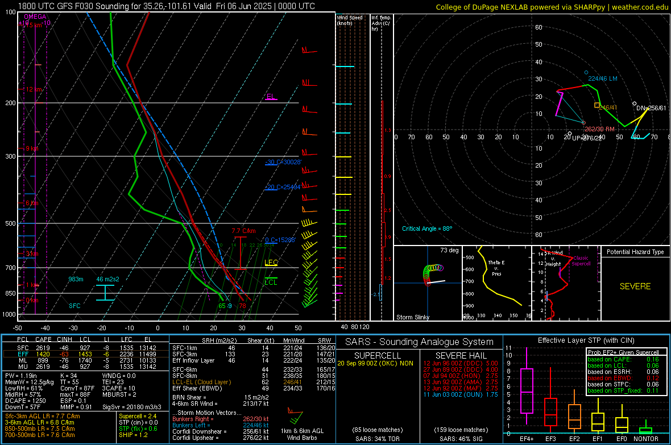This screenshot has width=671, height=445.
Task: Click the Inf. Temp. Adv. panel header
Action: click(x=381, y=23)
